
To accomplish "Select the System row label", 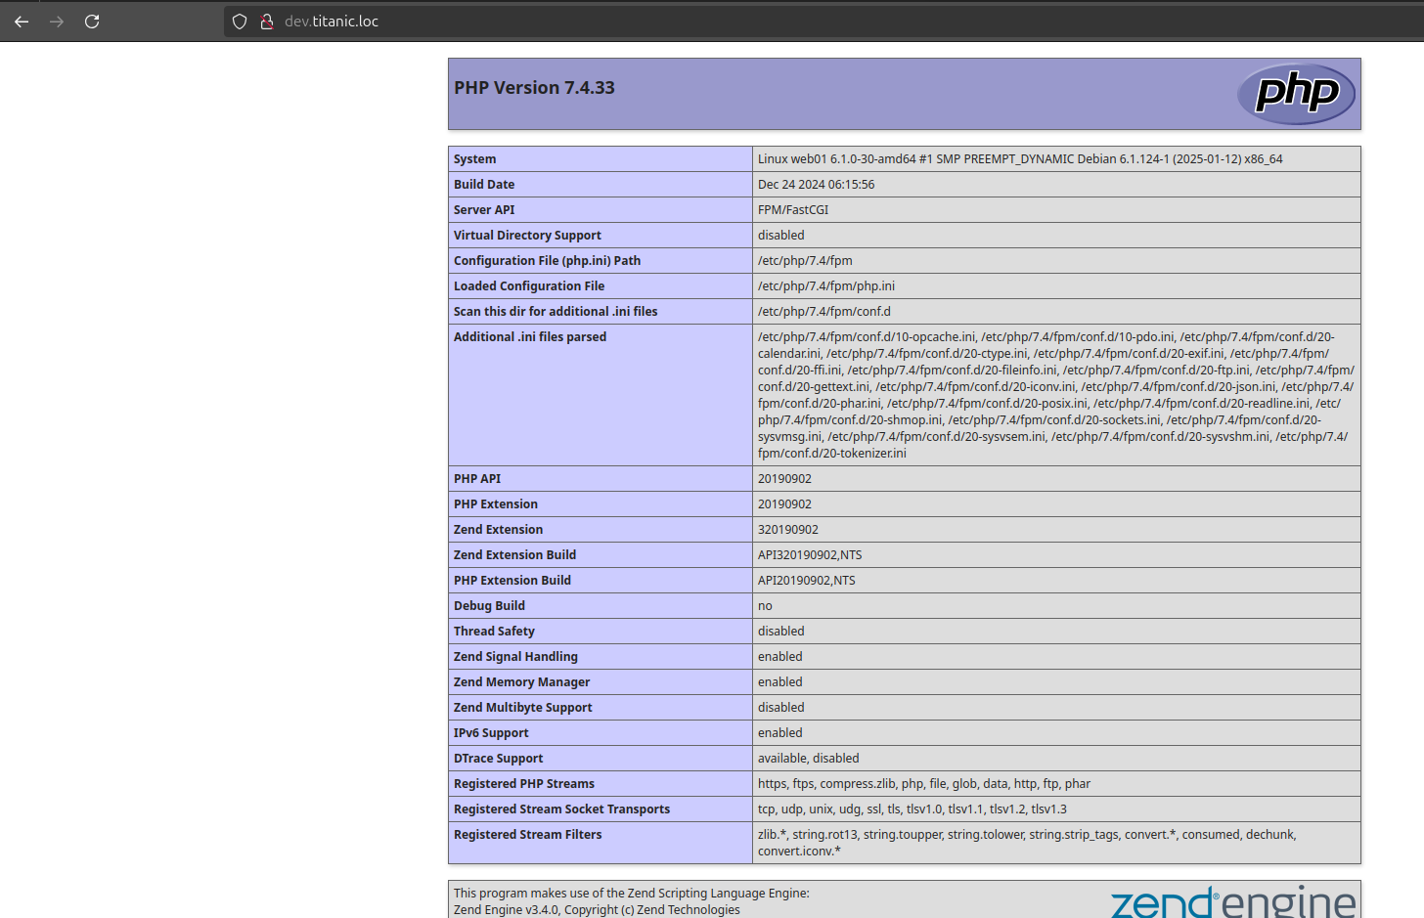I will point(474,159).
